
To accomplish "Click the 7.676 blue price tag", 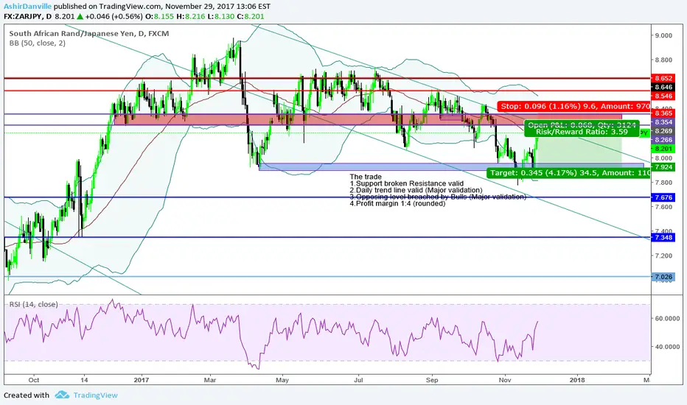I will coord(663,197).
